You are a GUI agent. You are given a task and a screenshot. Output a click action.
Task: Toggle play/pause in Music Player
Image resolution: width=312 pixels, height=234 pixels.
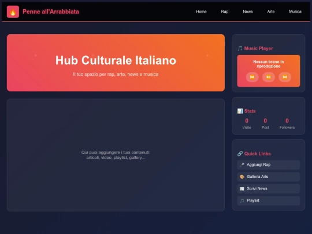[x=269, y=77]
